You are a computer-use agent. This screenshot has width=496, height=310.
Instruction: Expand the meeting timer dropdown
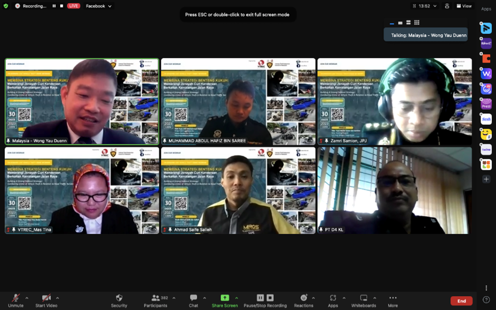coord(435,6)
